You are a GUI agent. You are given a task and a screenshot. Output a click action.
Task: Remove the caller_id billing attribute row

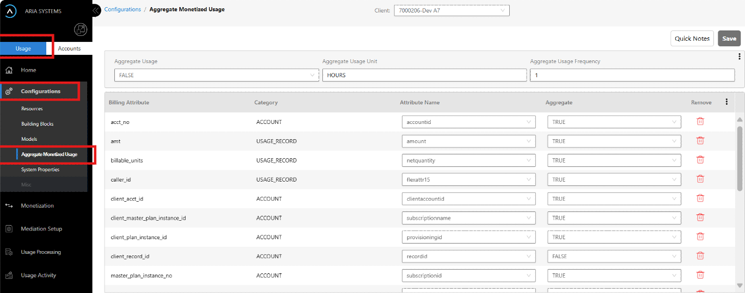pyautogui.click(x=700, y=179)
